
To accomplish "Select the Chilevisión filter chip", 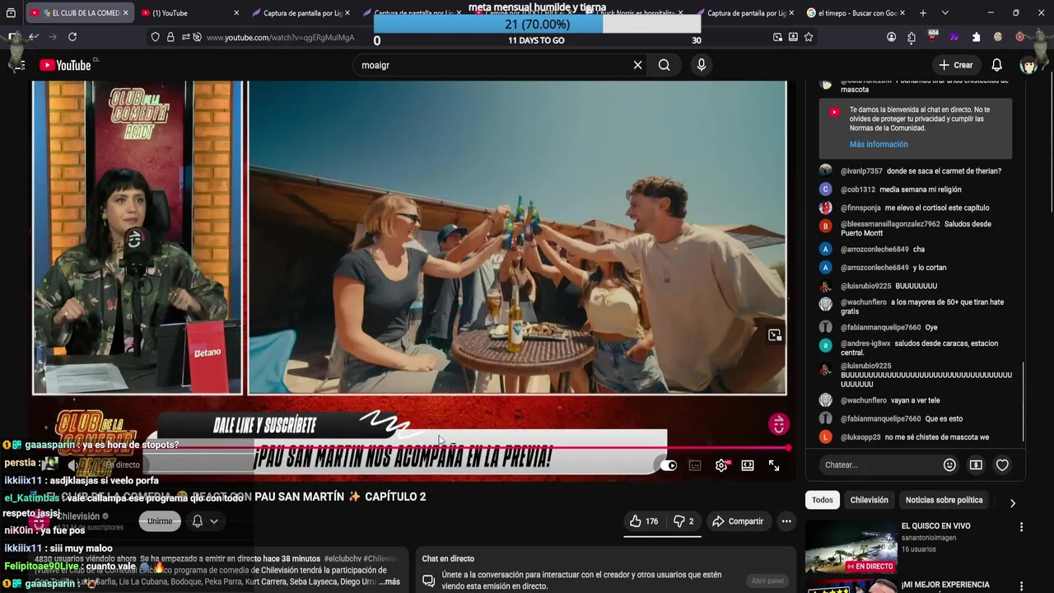I will (869, 500).
